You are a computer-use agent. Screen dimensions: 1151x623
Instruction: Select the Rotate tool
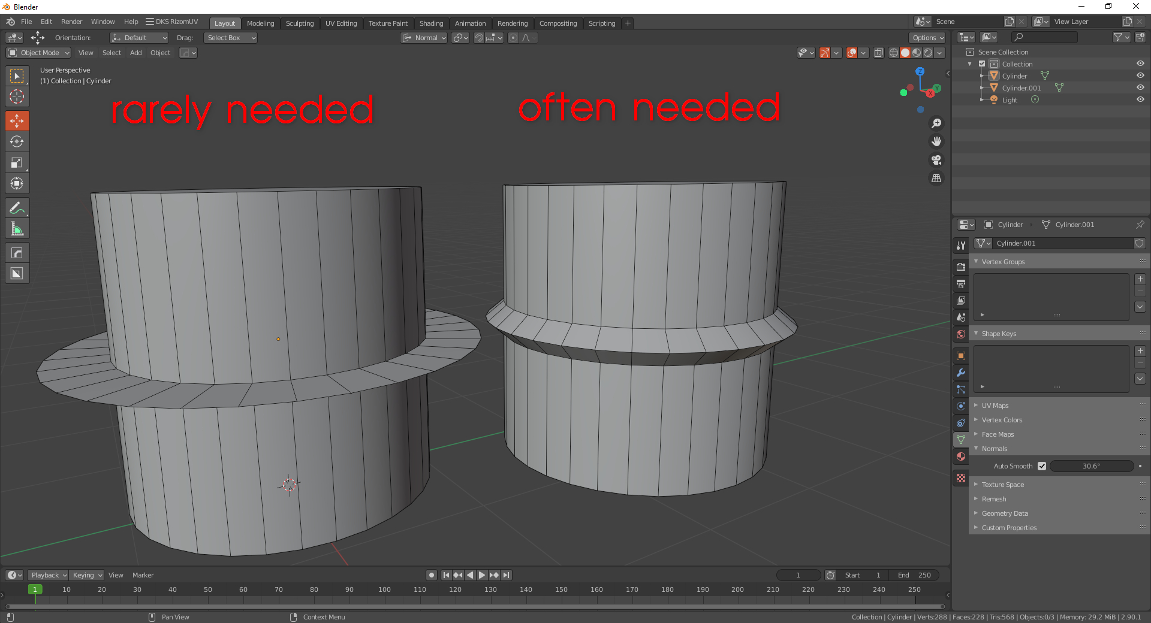(x=17, y=141)
